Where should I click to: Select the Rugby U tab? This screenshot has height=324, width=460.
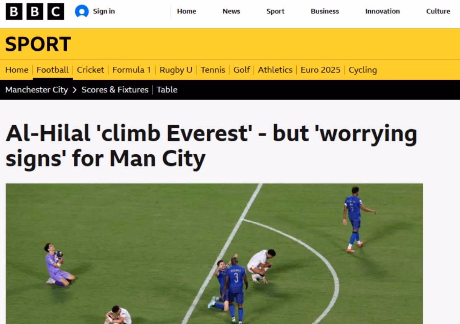pos(176,70)
